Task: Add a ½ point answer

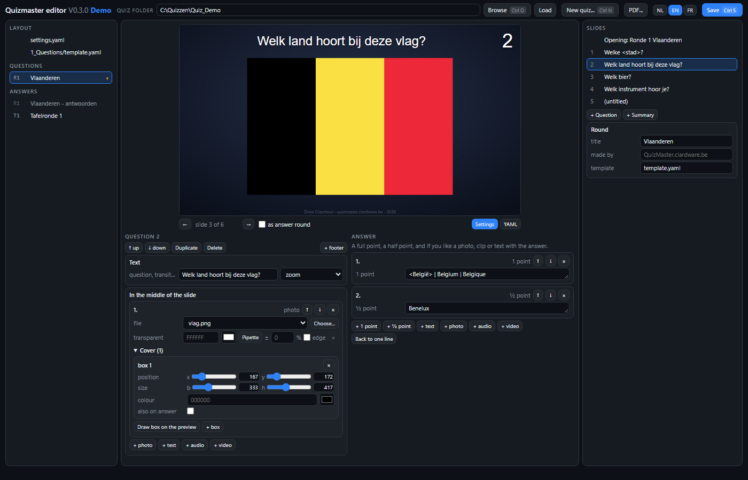Action: coord(399,326)
